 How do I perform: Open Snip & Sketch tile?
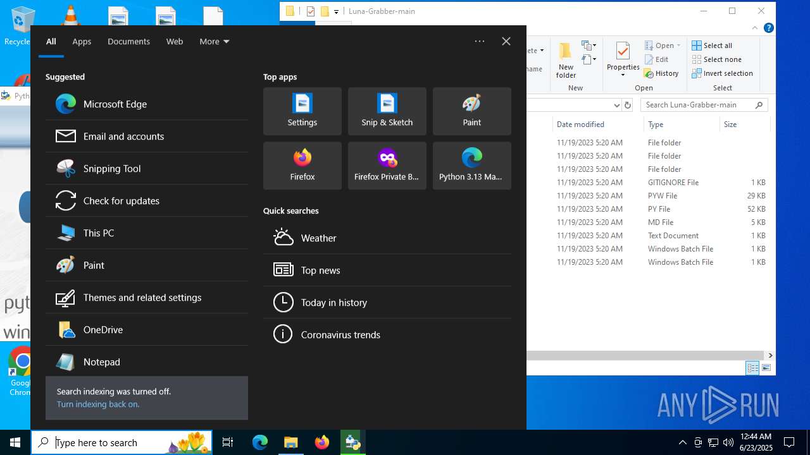click(x=387, y=111)
